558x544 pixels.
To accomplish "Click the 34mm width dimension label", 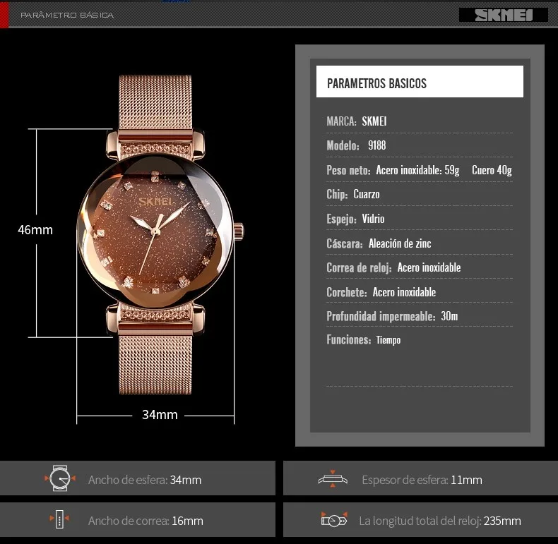I will pyautogui.click(x=160, y=415).
